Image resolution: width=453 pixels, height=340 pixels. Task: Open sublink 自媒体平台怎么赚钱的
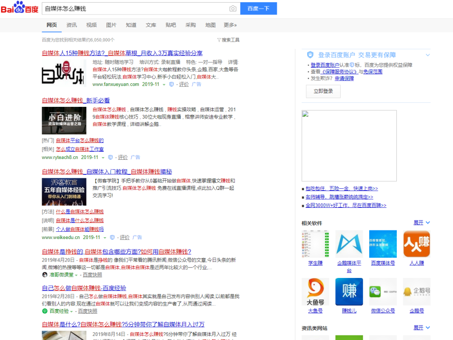pos(80,140)
